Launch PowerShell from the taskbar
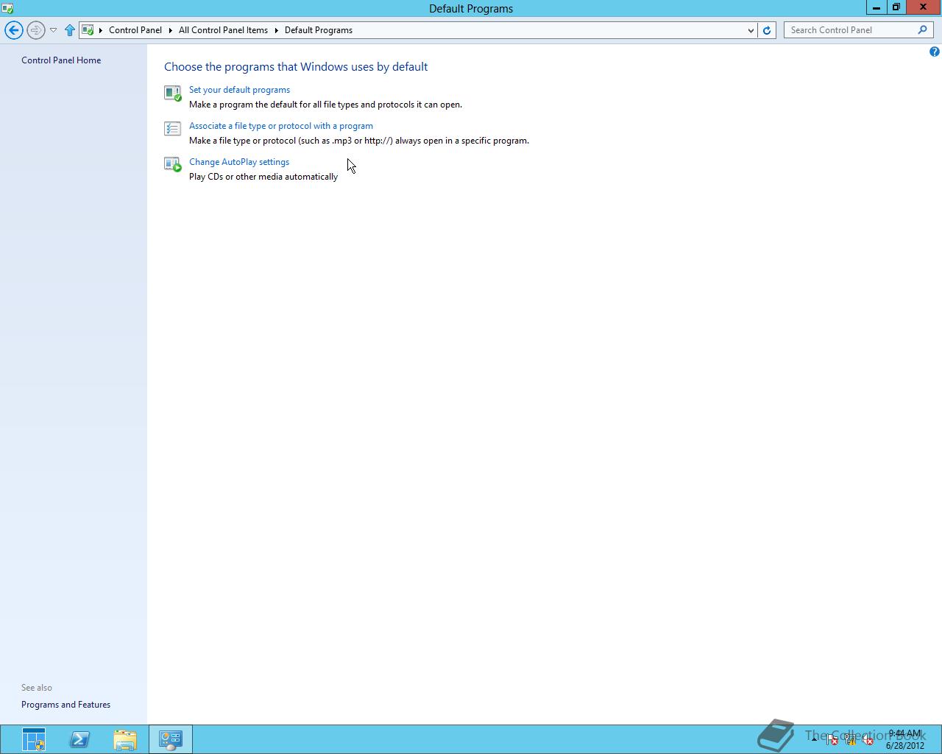The image size is (942, 754). point(79,739)
